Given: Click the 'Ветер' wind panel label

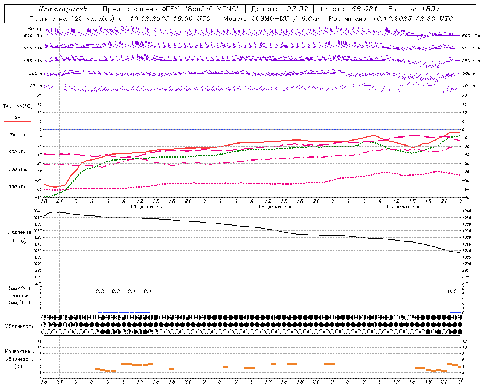Looking at the screenshot, I should 35,29.
